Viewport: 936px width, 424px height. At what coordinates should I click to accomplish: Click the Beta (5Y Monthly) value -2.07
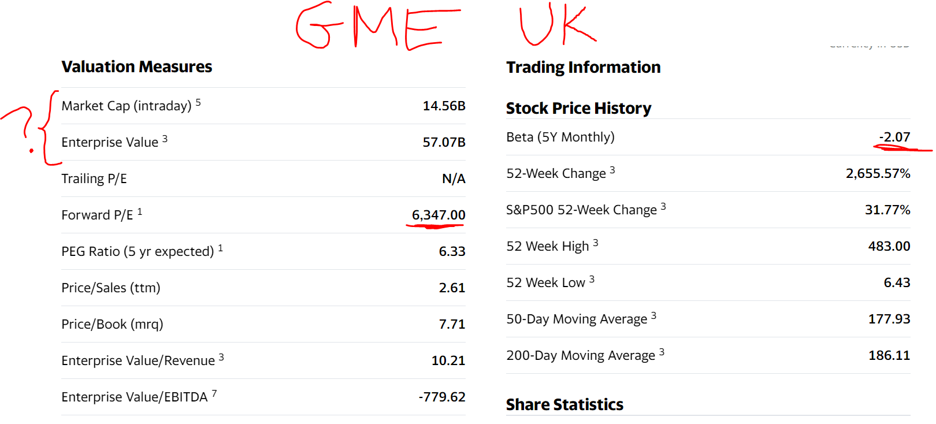point(894,137)
